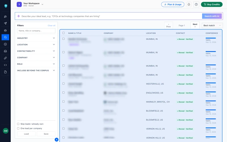Check the Westerville, US lead row checkbox
The image size is (227, 142).
63,83
